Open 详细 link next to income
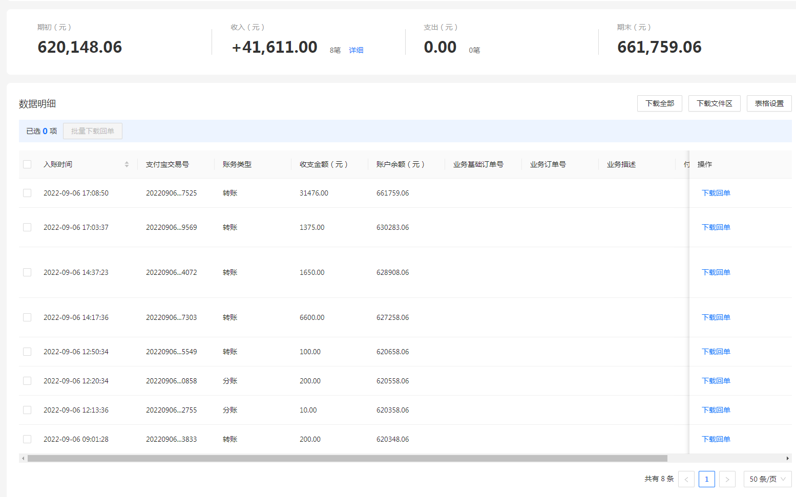The height and width of the screenshot is (497, 796). pos(356,50)
